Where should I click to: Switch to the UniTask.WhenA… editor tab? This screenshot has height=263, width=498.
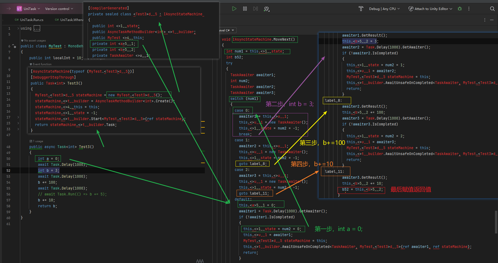[68, 19]
